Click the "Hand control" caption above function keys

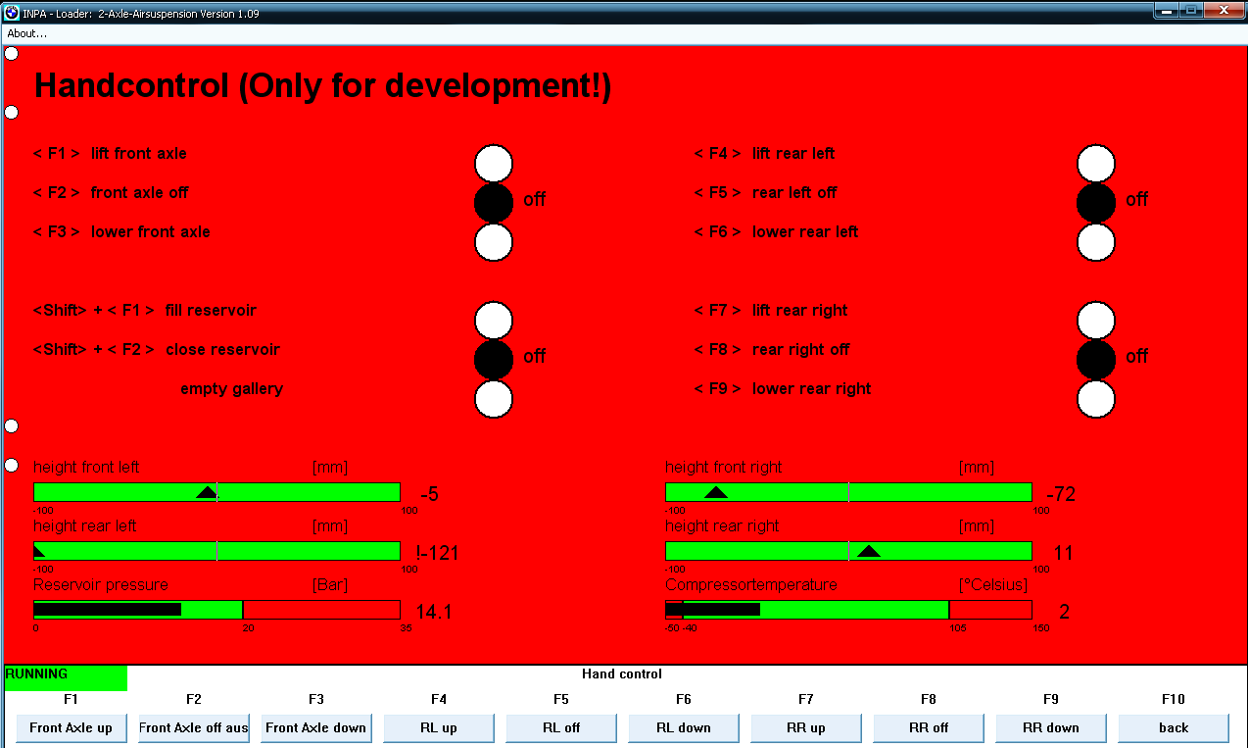click(x=622, y=674)
